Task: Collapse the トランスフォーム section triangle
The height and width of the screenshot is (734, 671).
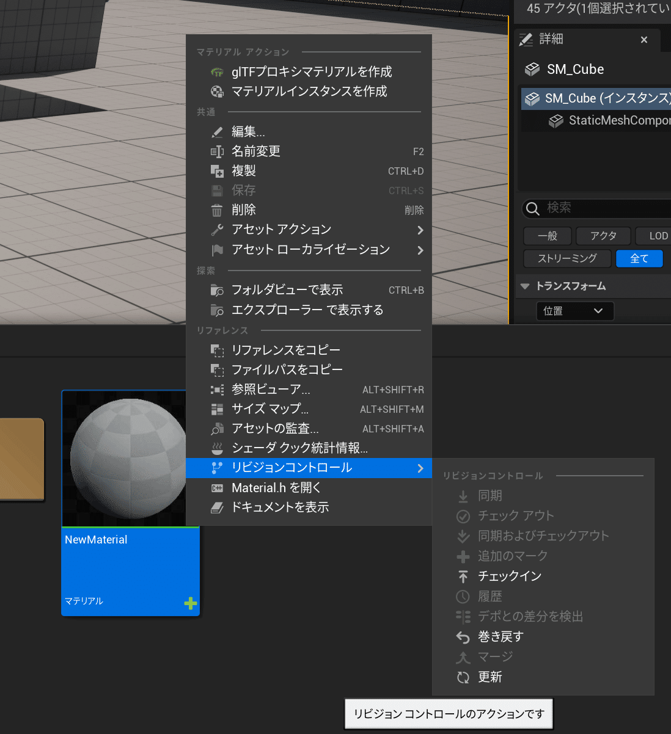Action: pyautogui.click(x=524, y=286)
